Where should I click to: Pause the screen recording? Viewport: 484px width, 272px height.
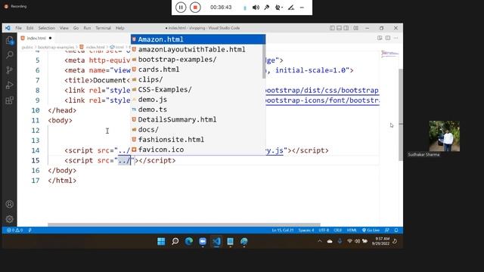click(x=181, y=8)
